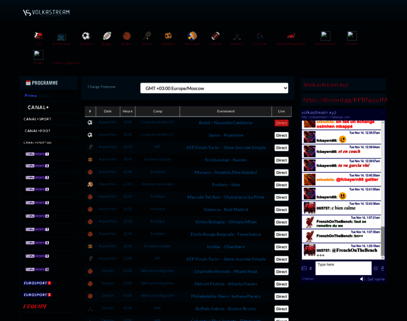Open the discord.gg invite link
The width and height of the screenshot is (407, 321).
pyautogui.click(x=345, y=100)
